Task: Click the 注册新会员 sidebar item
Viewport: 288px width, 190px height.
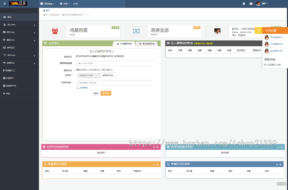Action: tap(19, 70)
